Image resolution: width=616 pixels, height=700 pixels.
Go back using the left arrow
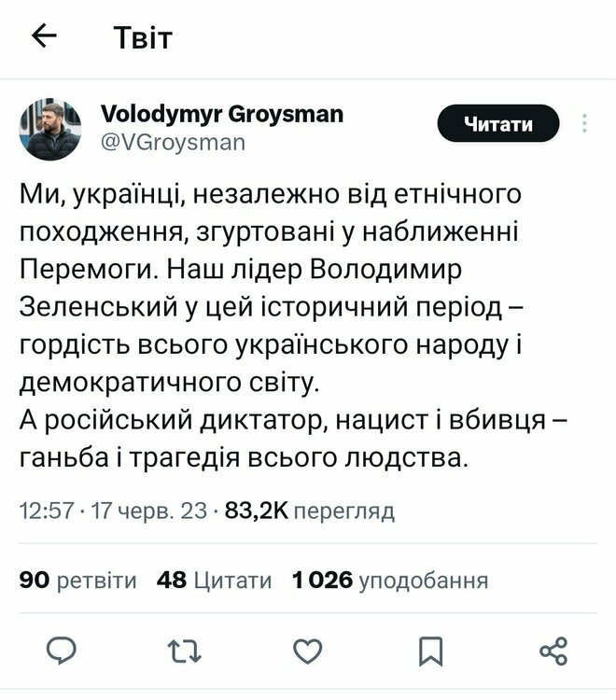44,36
